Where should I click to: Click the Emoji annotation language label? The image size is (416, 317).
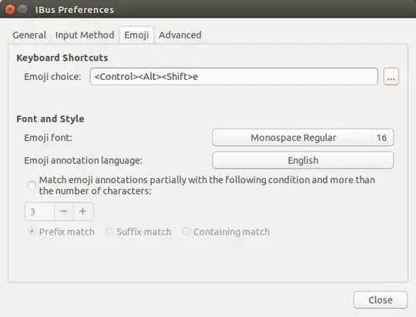83,160
